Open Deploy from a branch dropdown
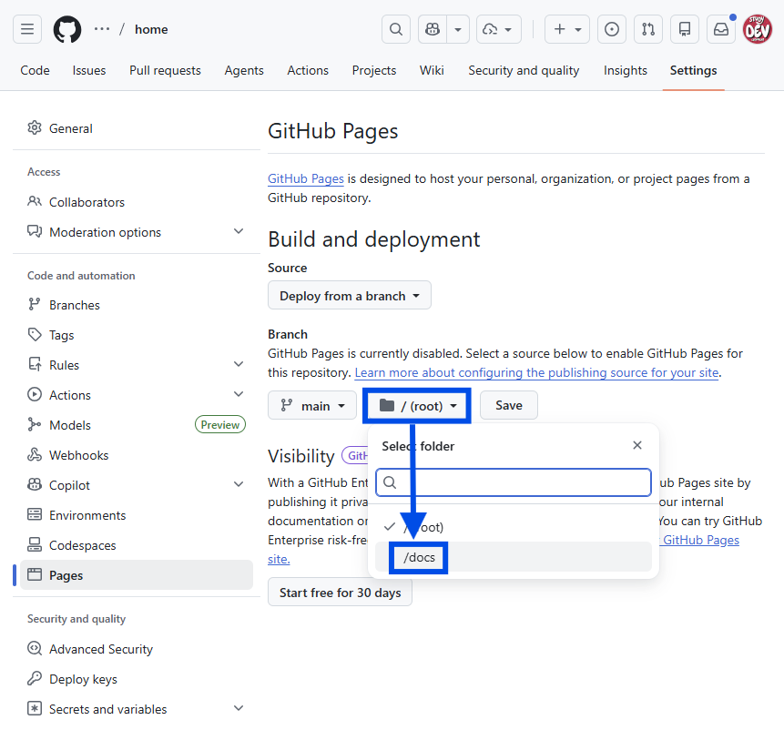The width and height of the screenshot is (784, 730). click(x=350, y=296)
